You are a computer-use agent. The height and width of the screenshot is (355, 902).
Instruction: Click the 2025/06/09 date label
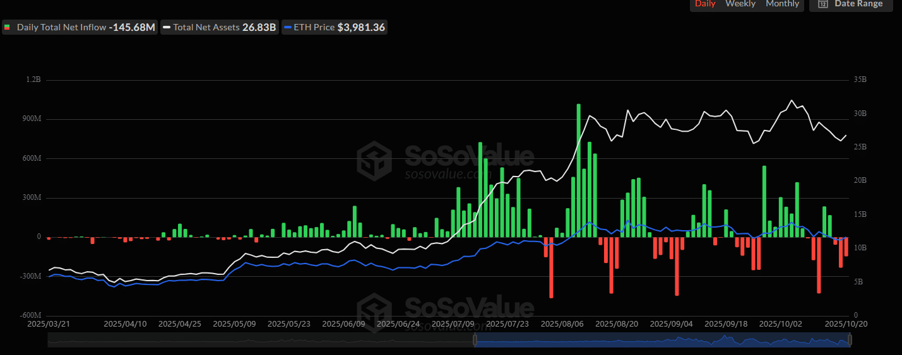point(343,324)
